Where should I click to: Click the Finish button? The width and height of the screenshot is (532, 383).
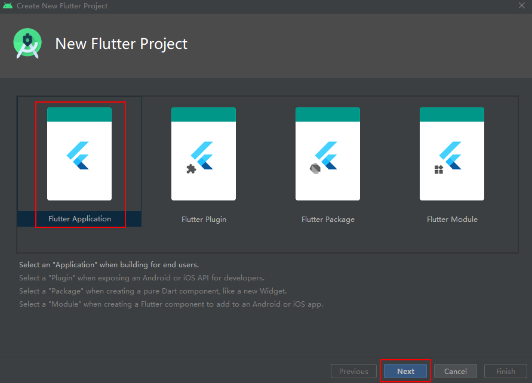click(505, 370)
